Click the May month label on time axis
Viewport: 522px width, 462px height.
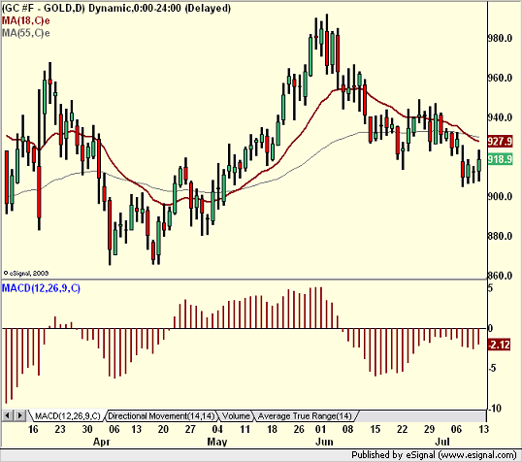click(x=217, y=442)
